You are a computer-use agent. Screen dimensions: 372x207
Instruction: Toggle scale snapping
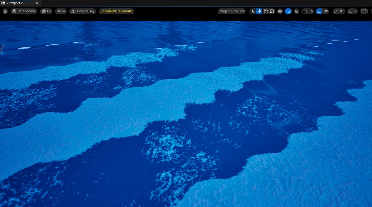point(336,11)
